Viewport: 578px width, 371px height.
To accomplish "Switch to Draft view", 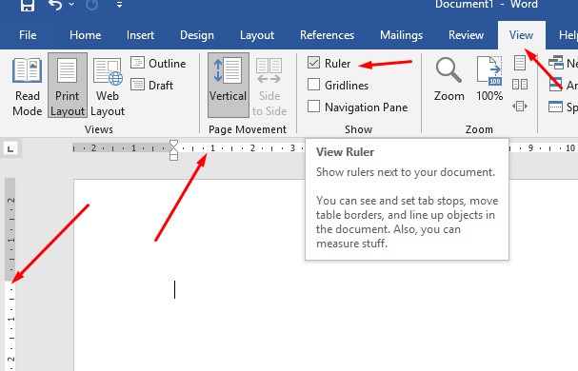I will 151,85.
